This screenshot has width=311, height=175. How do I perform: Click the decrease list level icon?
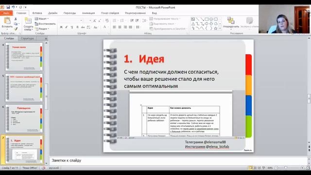click(132, 20)
